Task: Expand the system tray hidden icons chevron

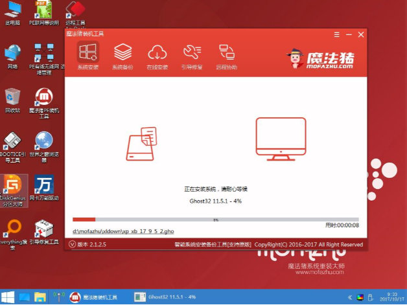Action: [350, 297]
